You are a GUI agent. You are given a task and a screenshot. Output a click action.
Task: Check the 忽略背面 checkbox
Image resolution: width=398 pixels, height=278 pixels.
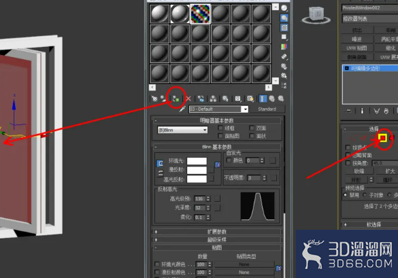(x=348, y=155)
